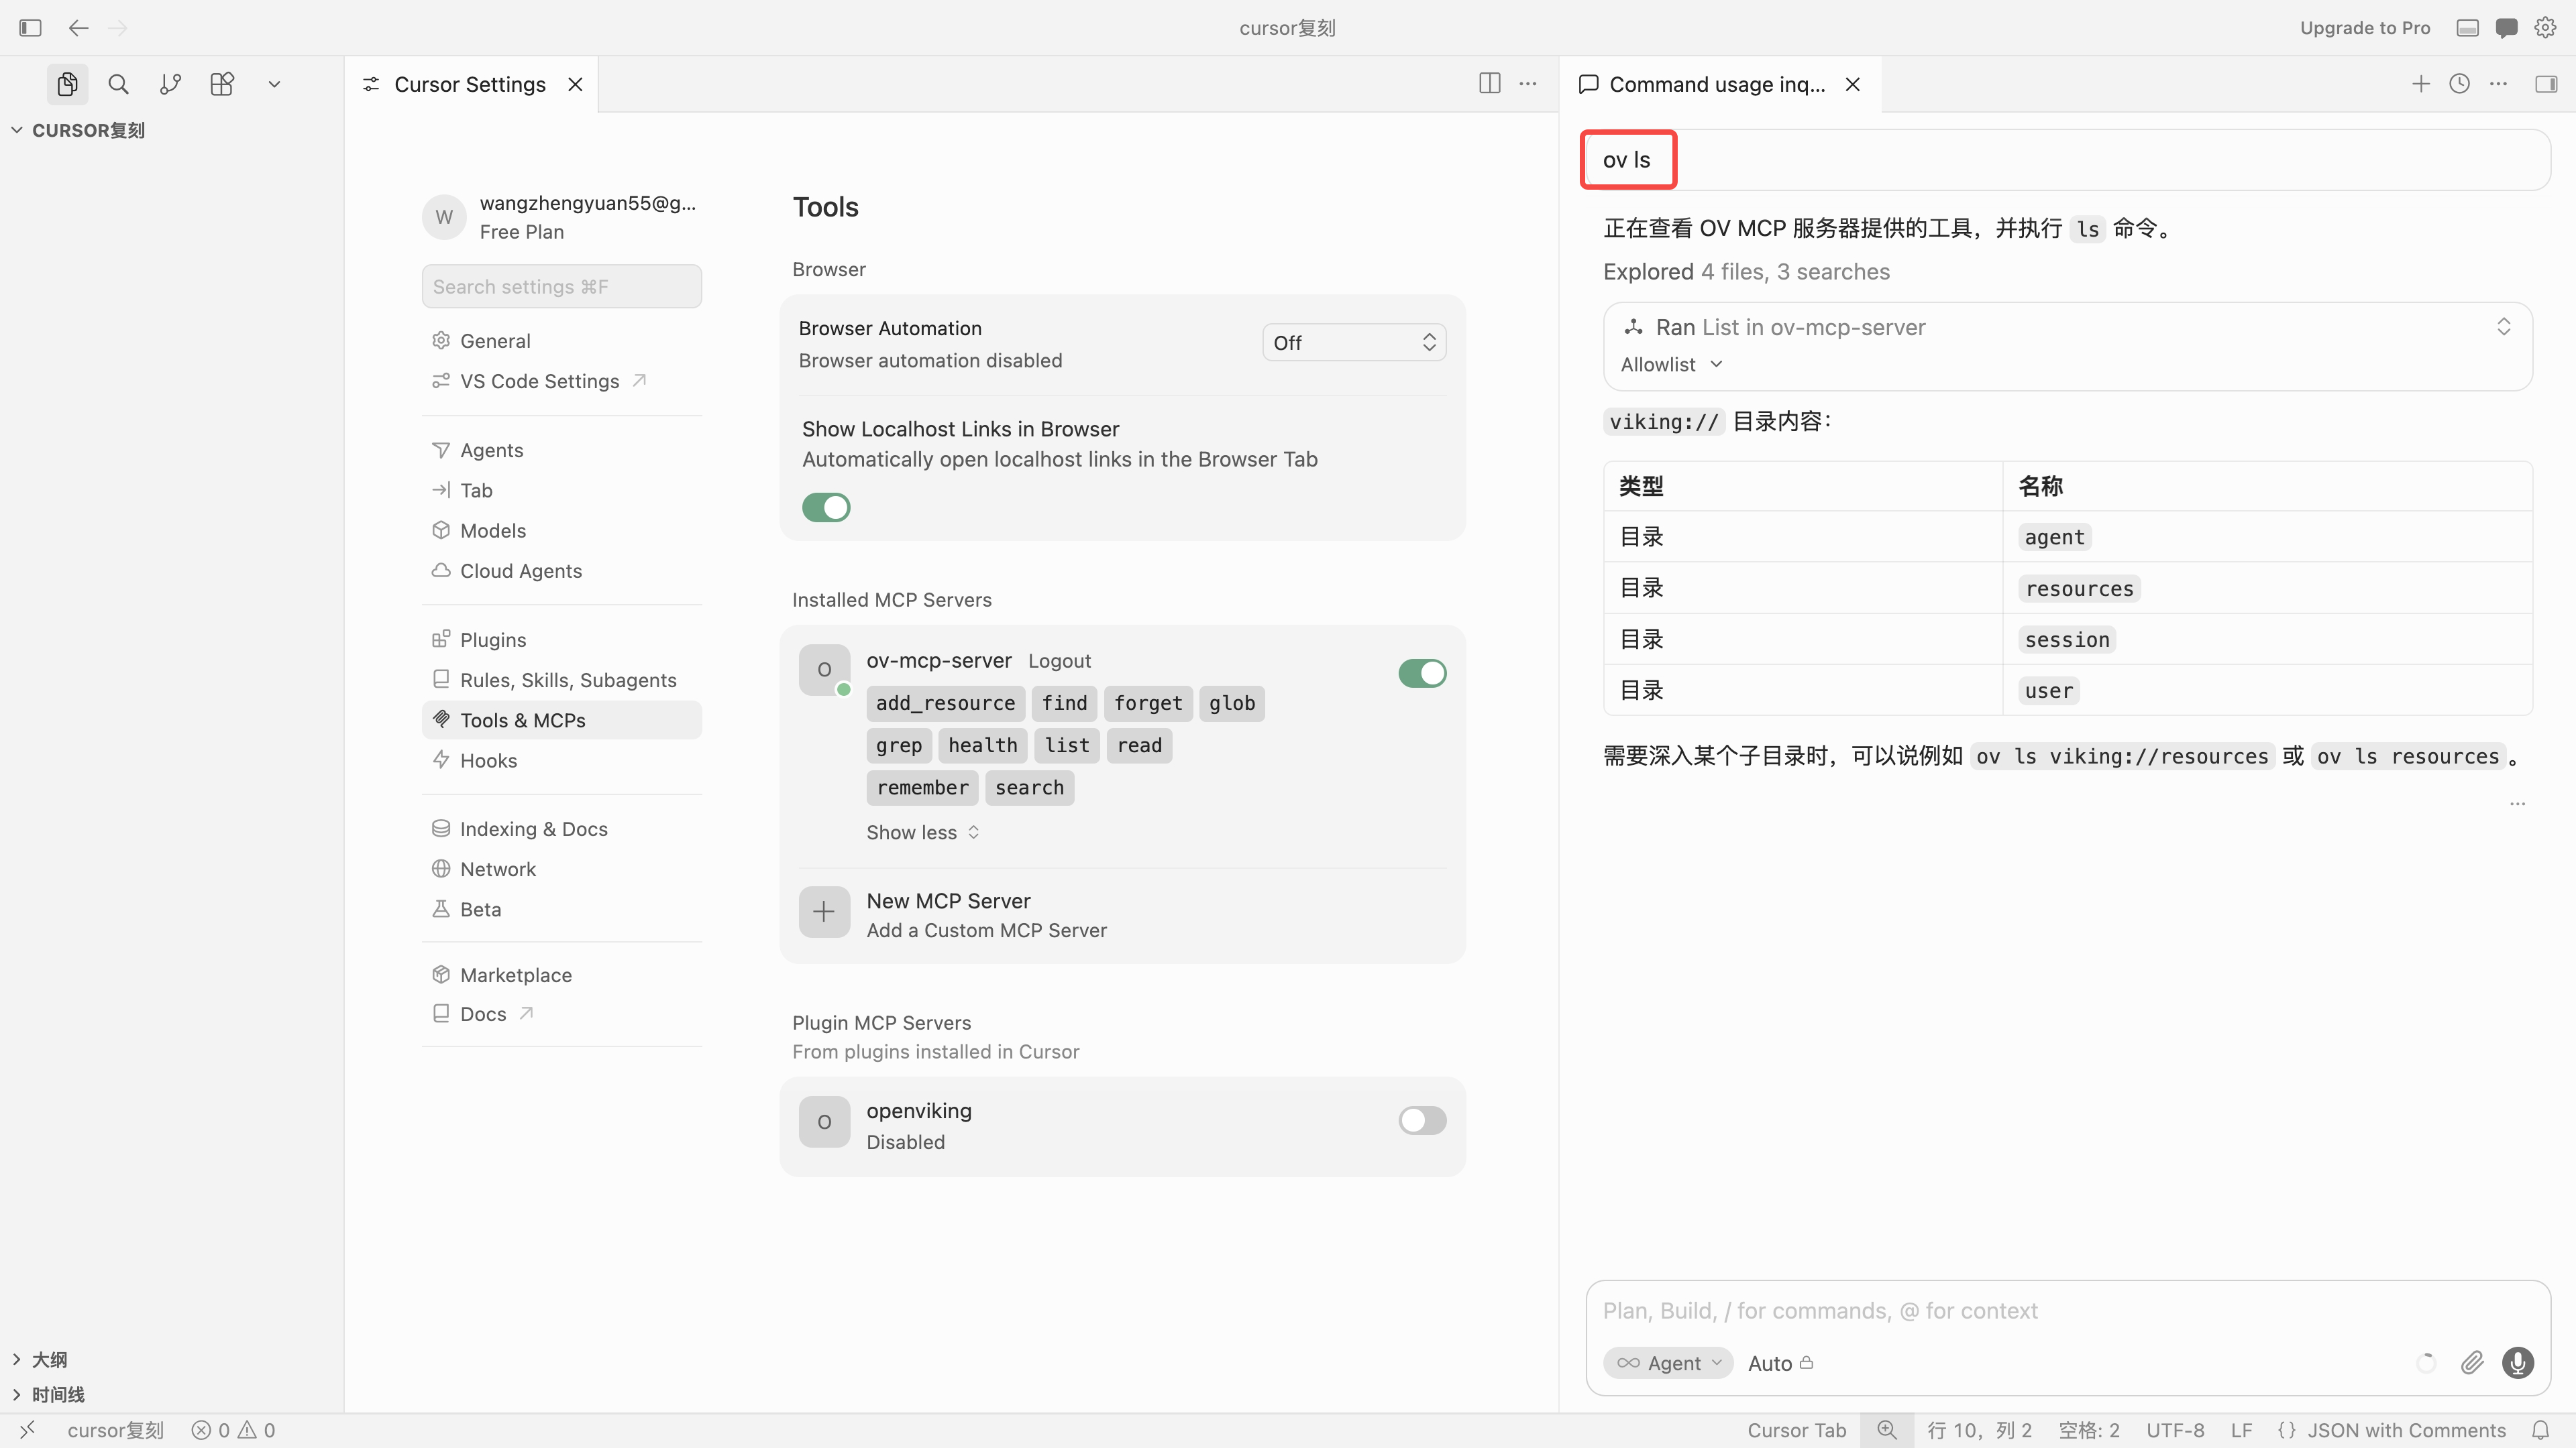This screenshot has width=2576, height=1448.
Task: Add a New MCP Server
Action: click(x=1122, y=914)
